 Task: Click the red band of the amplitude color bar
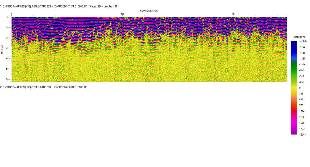[x=294, y=111]
